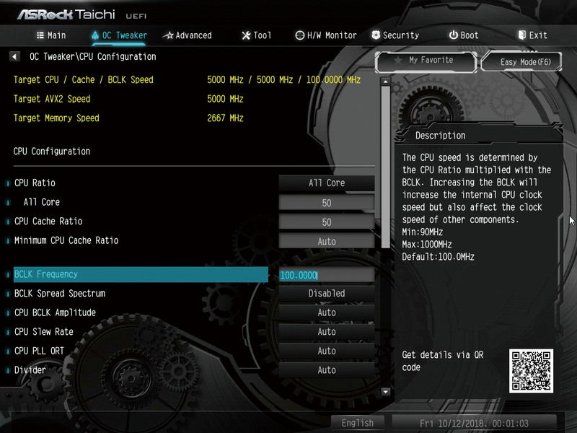Click the Advanced tab star icon

[168, 35]
